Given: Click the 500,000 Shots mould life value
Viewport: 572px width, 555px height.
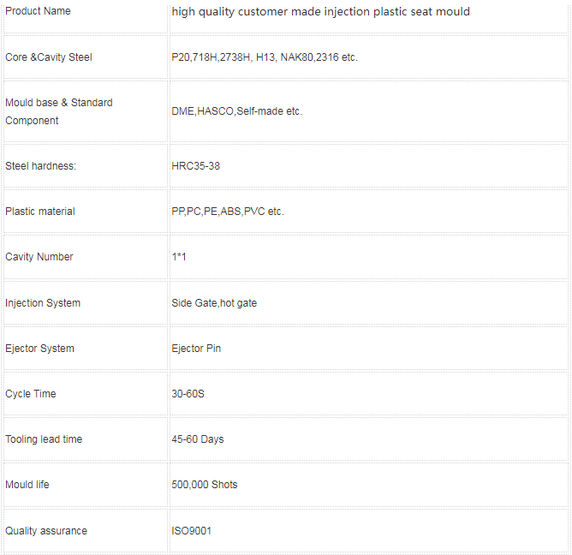Looking at the screenshot, I should click(205, 485).
